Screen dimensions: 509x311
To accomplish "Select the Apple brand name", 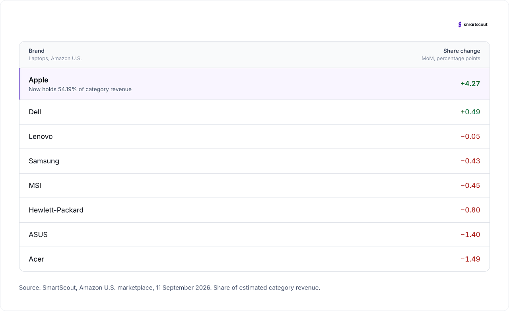I will 39,80.
